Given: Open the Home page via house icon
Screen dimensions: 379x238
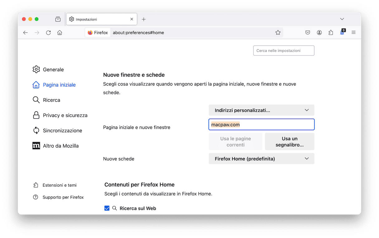Looking at the screenshot, I should pyautogui.click(x=60, y=32).
